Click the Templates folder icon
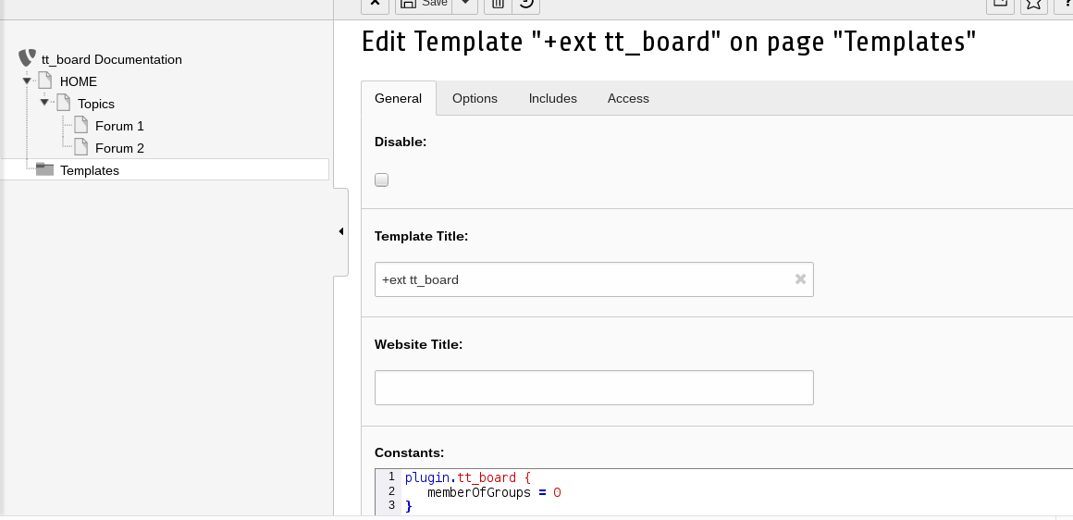Viewport: 1073px width, 520px height. (x=44, y=169)
